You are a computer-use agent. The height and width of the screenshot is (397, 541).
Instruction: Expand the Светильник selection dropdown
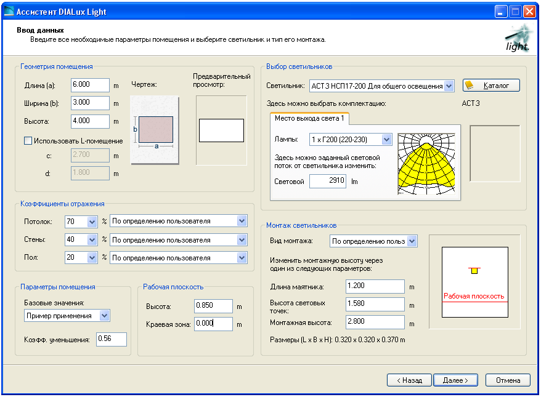coord(449,86)
